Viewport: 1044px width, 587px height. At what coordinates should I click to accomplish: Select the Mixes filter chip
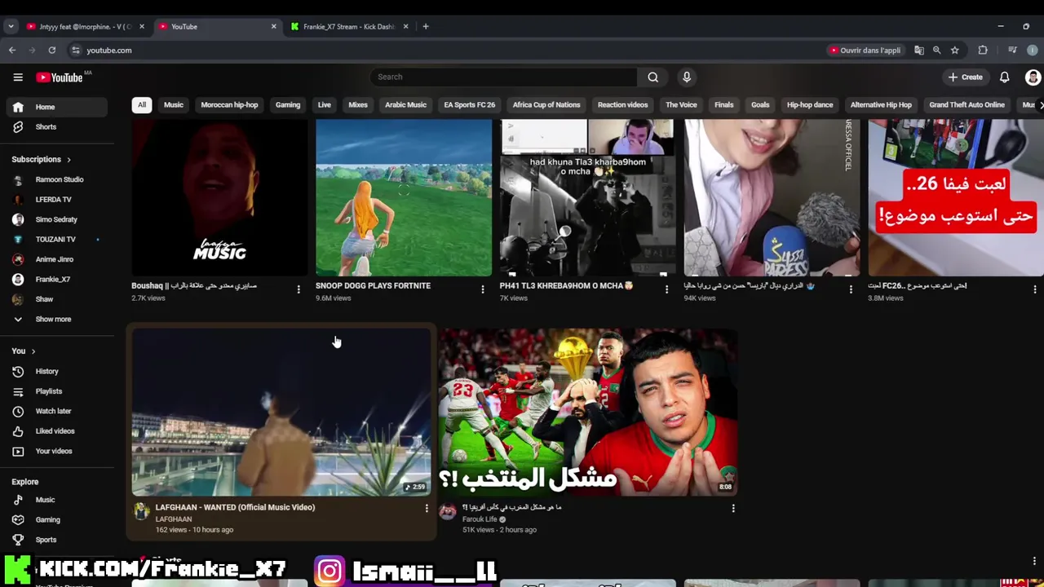[358, 105]
